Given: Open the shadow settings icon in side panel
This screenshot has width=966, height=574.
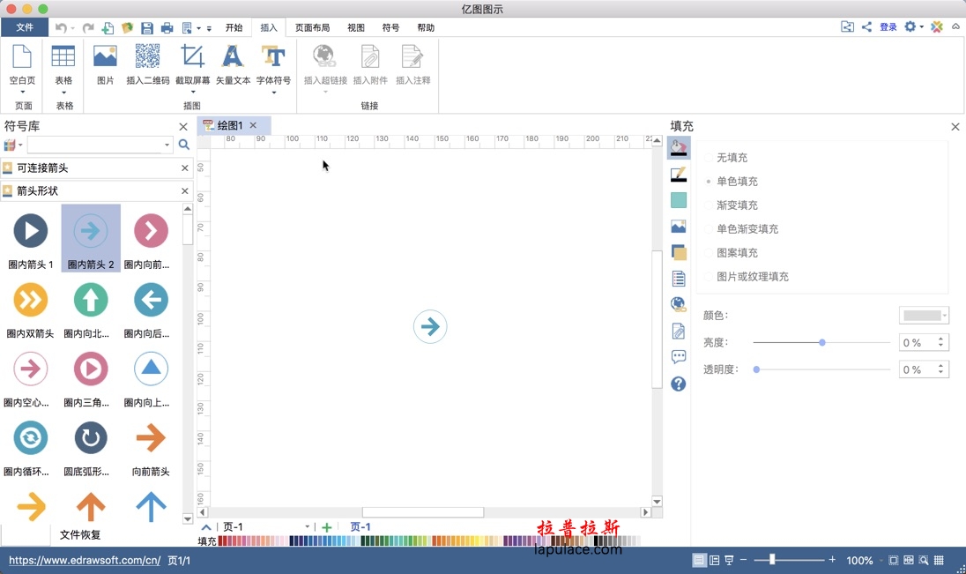Looking at the screenshot, I should click(678, 253).
